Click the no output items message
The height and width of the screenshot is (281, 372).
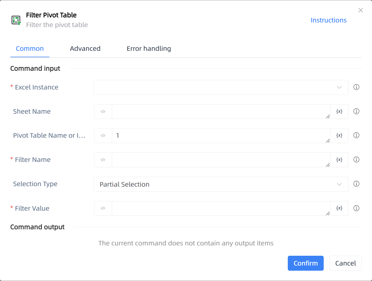[186, 243]
